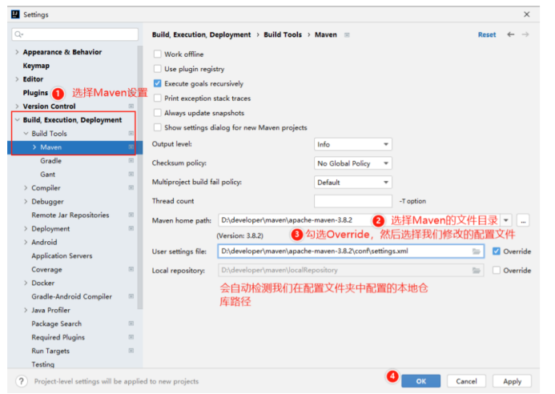This screenshot has width=555, height=394.
Task: Select Java Profiler settings entry
Action: tap(51, 310)
